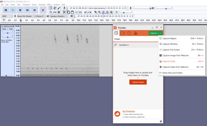Skip to start of the track
Viewport: 207px width, 126px height.
(x=27, y=10)
